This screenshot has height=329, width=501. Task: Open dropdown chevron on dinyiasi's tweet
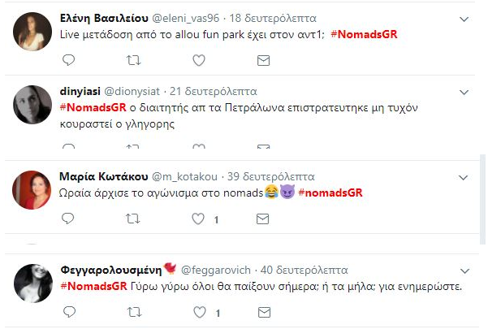point(464,91)
